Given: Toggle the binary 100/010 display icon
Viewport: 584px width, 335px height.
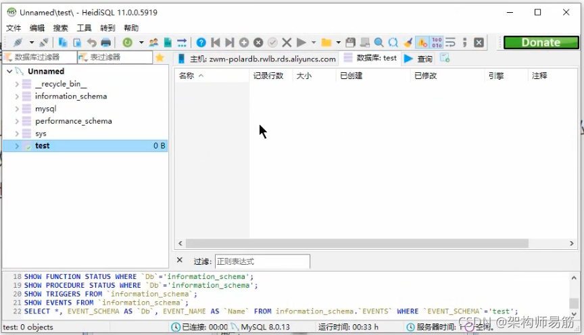Looking at the screenshot, I should 437,43.
